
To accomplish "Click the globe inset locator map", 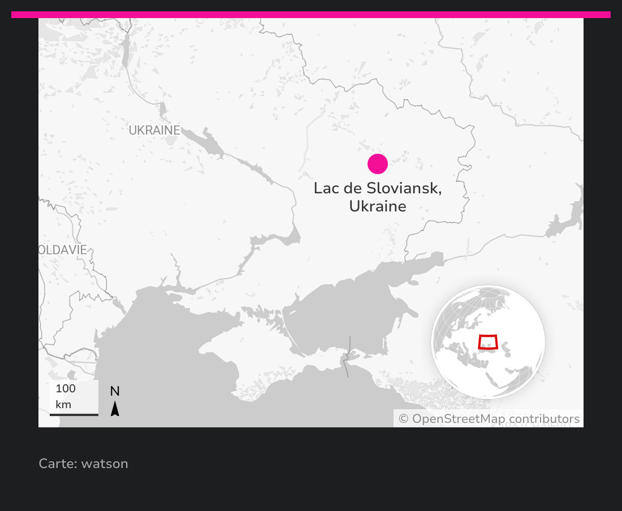I will pyautogui.click(x=488, y=342).
